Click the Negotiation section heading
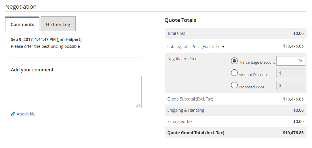312x148 pixels. (x=21, y=7)
